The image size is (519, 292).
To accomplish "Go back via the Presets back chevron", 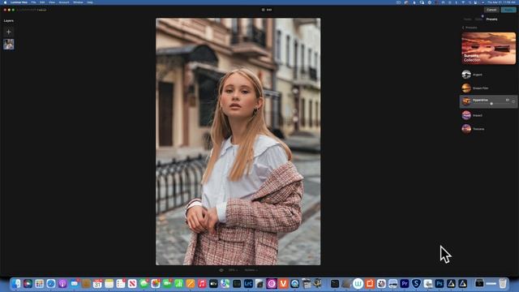I will [463, 28].
